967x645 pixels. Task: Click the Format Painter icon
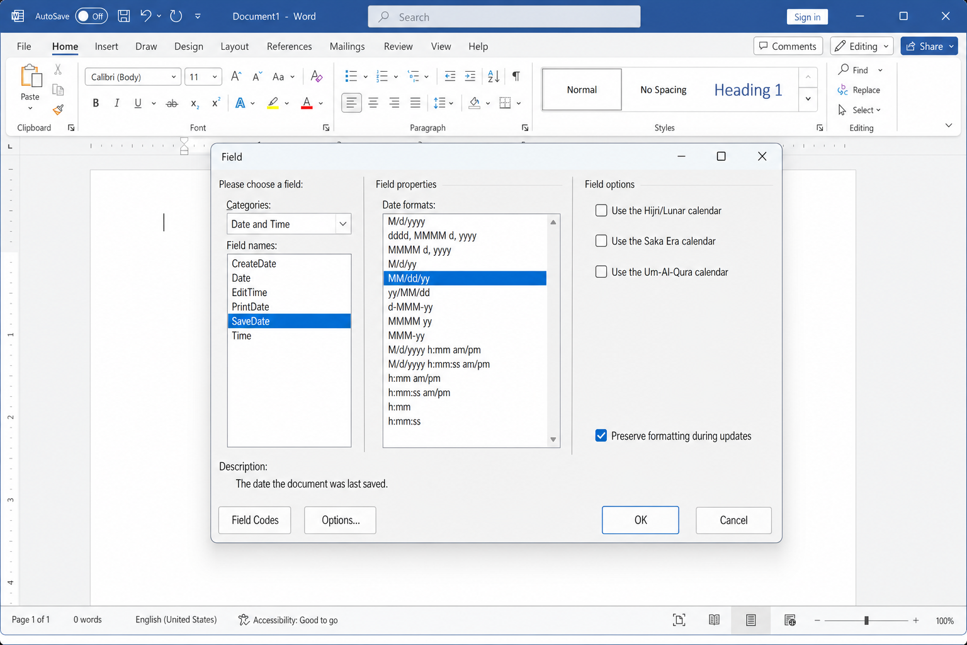click(58, 110)
